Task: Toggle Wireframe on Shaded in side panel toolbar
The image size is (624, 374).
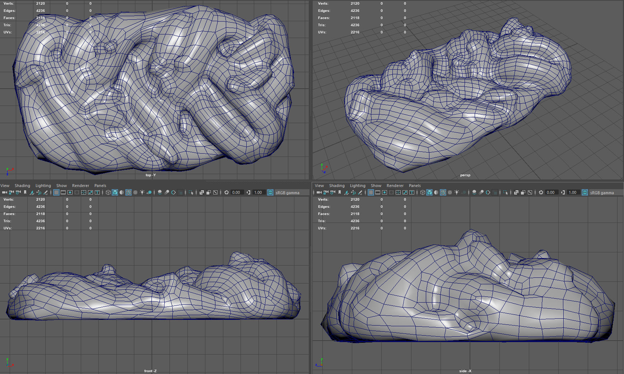Action: click(443, 192)
